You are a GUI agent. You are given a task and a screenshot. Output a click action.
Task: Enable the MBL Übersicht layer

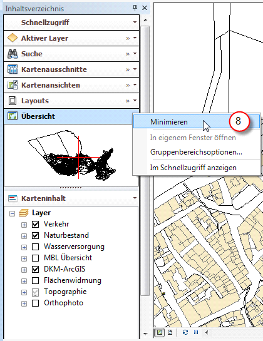point(35,258)
